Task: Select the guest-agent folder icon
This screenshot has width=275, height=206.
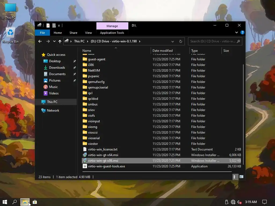Action: (85, 59)
